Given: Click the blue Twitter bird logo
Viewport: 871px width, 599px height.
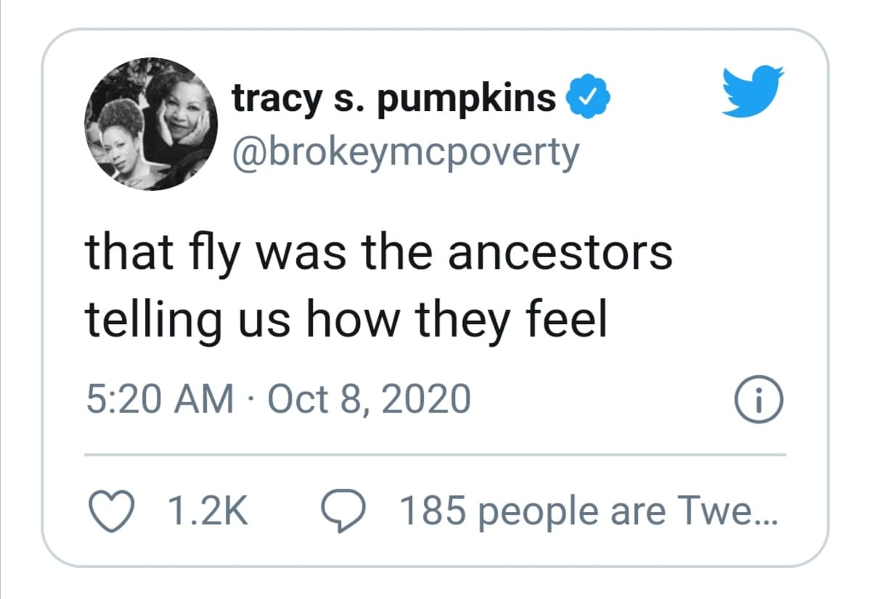Looking at the screenshot, I should [x=754, y=90].
